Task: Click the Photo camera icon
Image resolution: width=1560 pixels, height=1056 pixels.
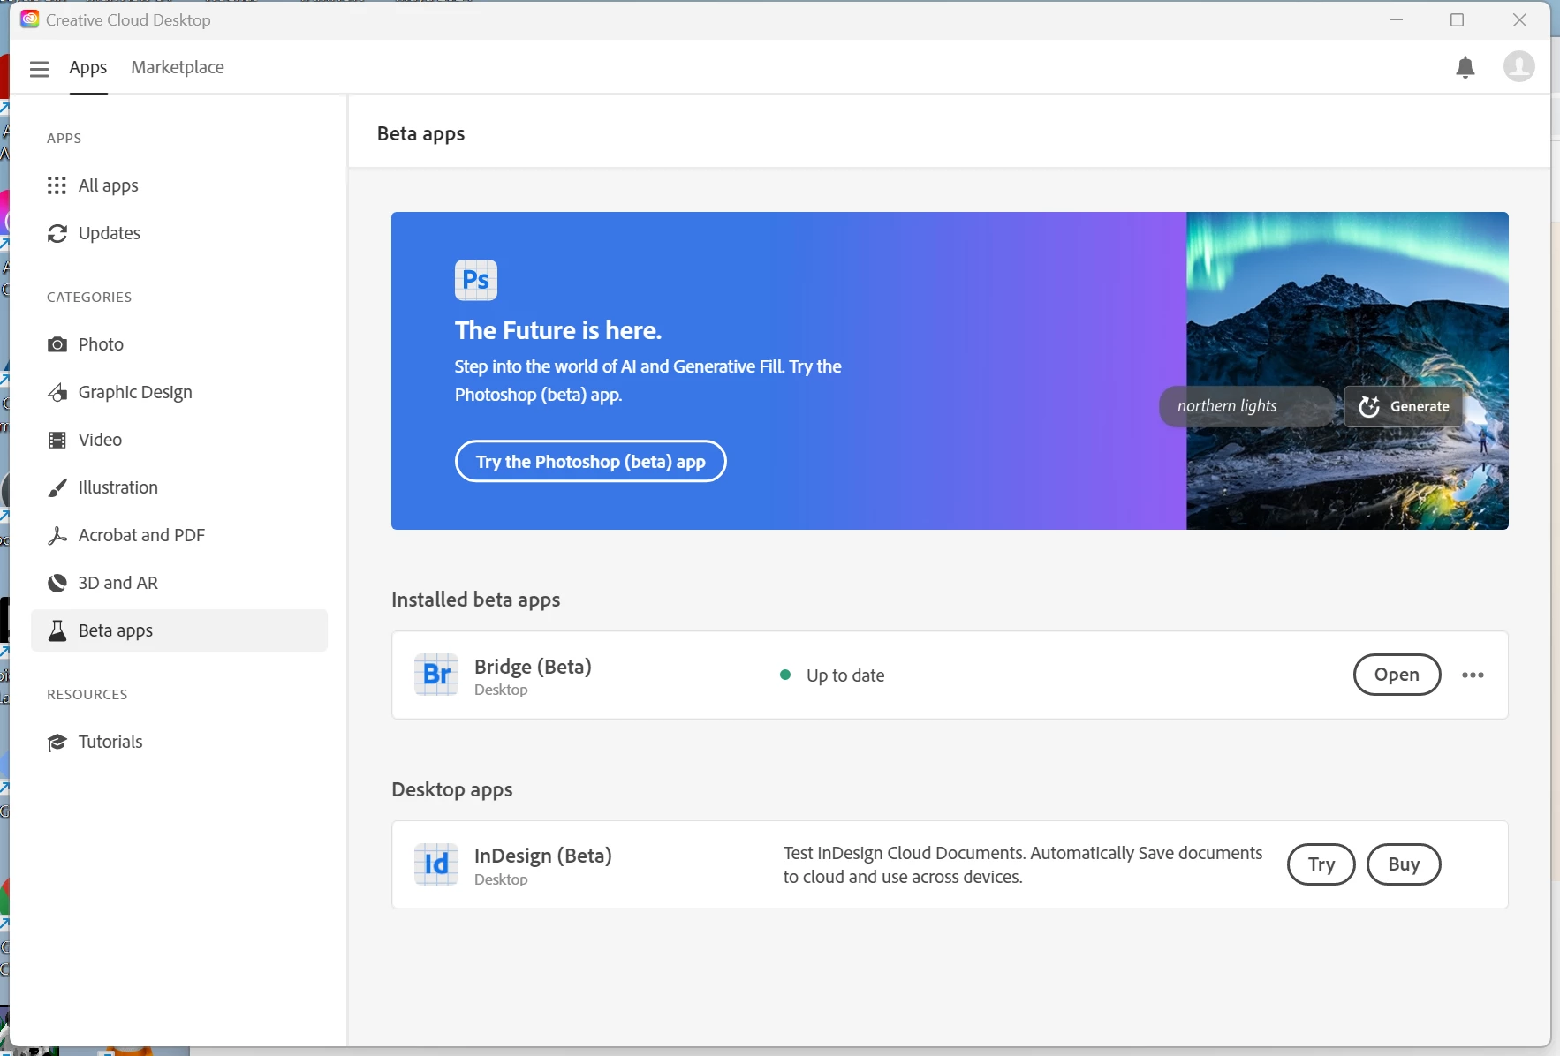Action: (57, 344)
